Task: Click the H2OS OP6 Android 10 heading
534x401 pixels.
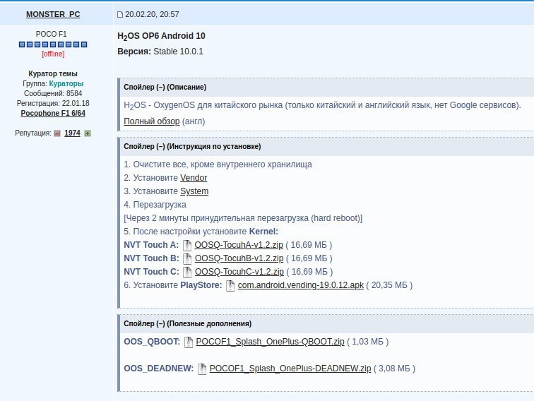Action: [x=162, y=36]
